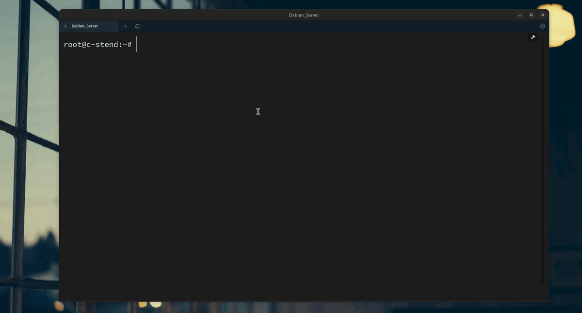582x313 pixels.
Task: Open settings via the gear icon
Action: (542, 26)
